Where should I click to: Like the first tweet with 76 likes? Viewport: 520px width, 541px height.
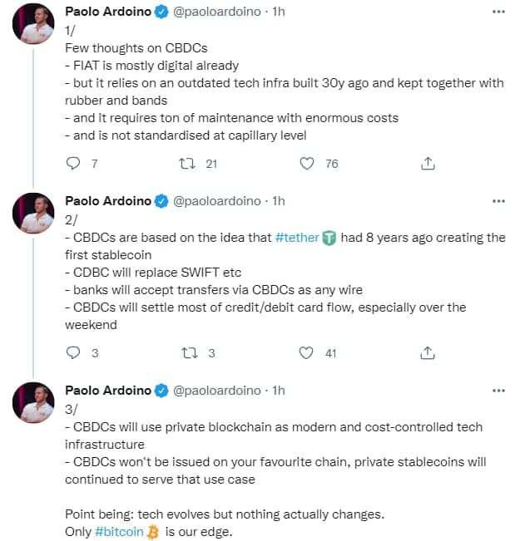coord(306,163)
